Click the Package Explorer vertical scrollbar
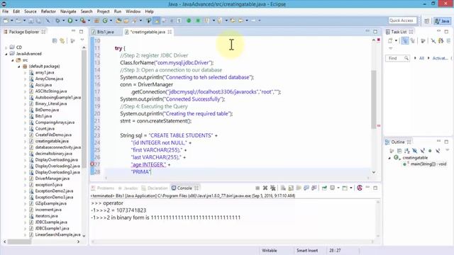 (x=84, y=108)
